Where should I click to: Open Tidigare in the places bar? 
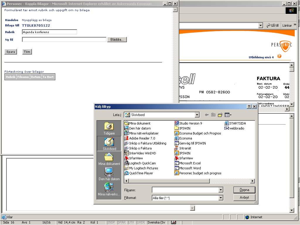pos(109,129)
